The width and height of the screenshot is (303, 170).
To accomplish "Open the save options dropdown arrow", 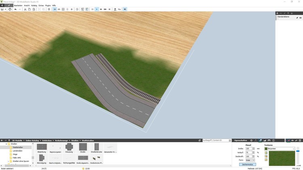I will [5, 9].
